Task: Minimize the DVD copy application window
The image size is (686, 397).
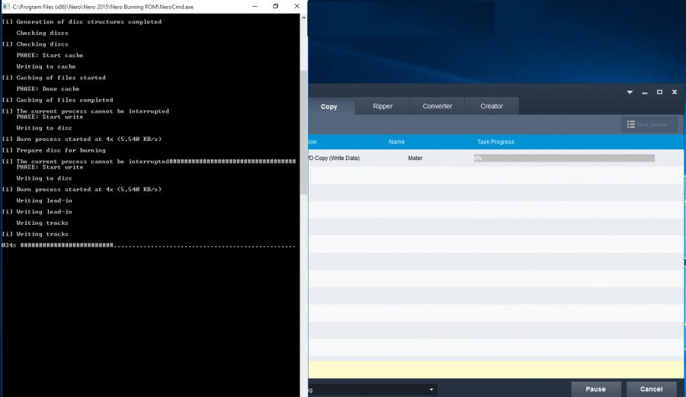Action: pos(645,92)
